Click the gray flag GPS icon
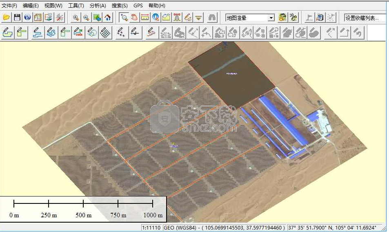389x234 pixels. 309,18
